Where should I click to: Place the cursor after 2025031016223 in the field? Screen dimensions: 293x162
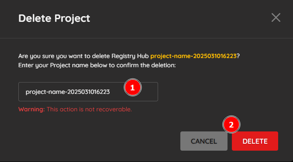click(x=110, y=92)
